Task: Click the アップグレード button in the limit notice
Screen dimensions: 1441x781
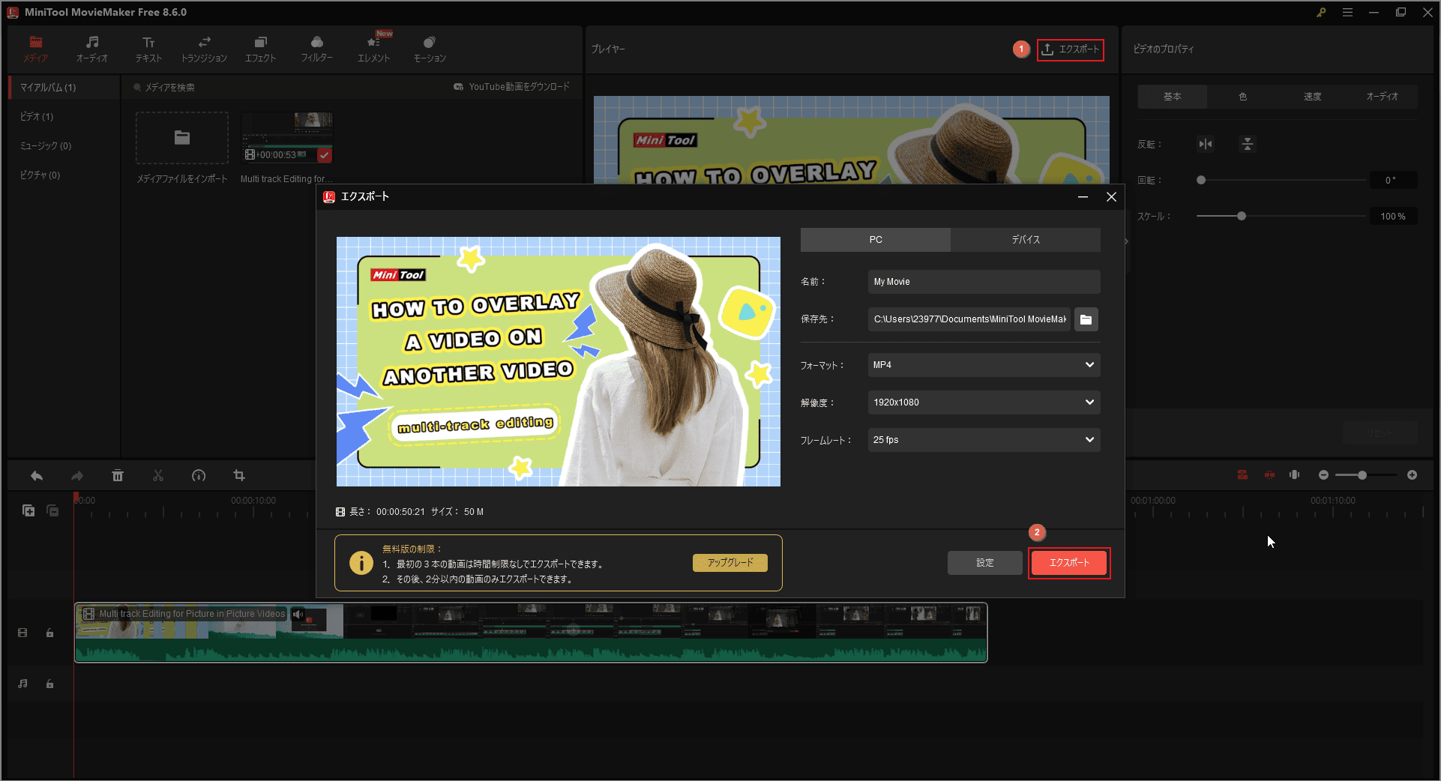Action: [x=729, y=562]
